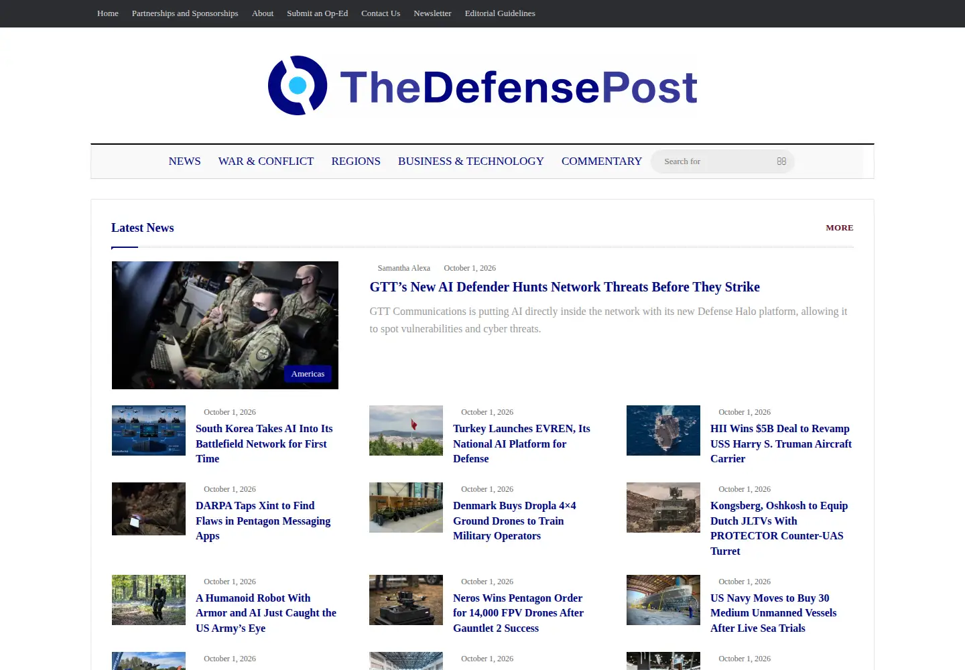Open Contact Us page
Viewport: 965px width, 670px height.
381,13
